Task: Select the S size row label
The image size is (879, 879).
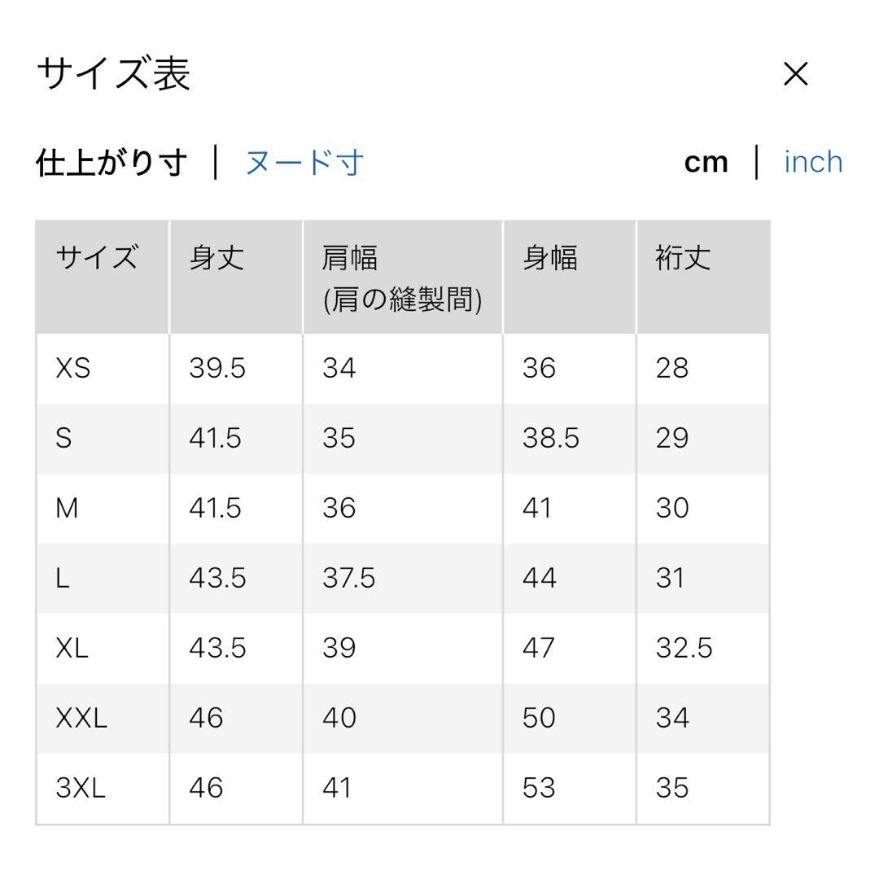Action: coord(63,438)
